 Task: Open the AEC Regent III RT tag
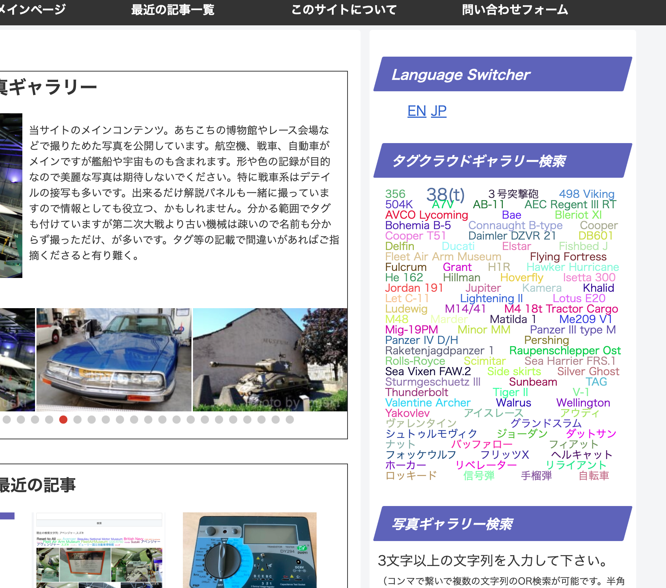point(570,205)
